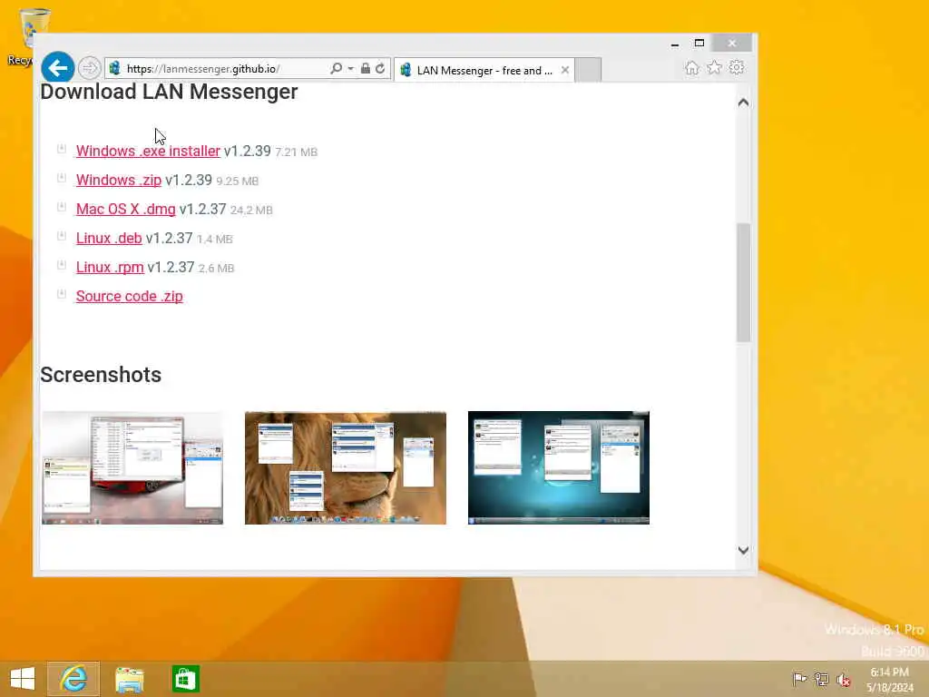The image size is (929, 697).
Task: Refresh the page with the reload icon
Action: coord(380,69)
